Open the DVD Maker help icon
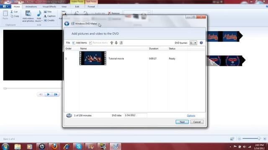This screenshot has width=268, height=150. click(201, 42)
